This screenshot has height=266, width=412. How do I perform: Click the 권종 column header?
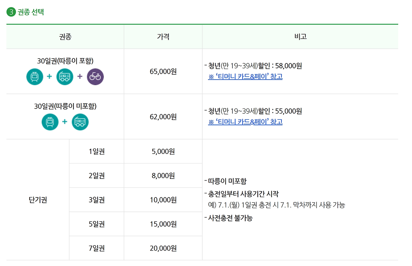click(x=65, y=37)
